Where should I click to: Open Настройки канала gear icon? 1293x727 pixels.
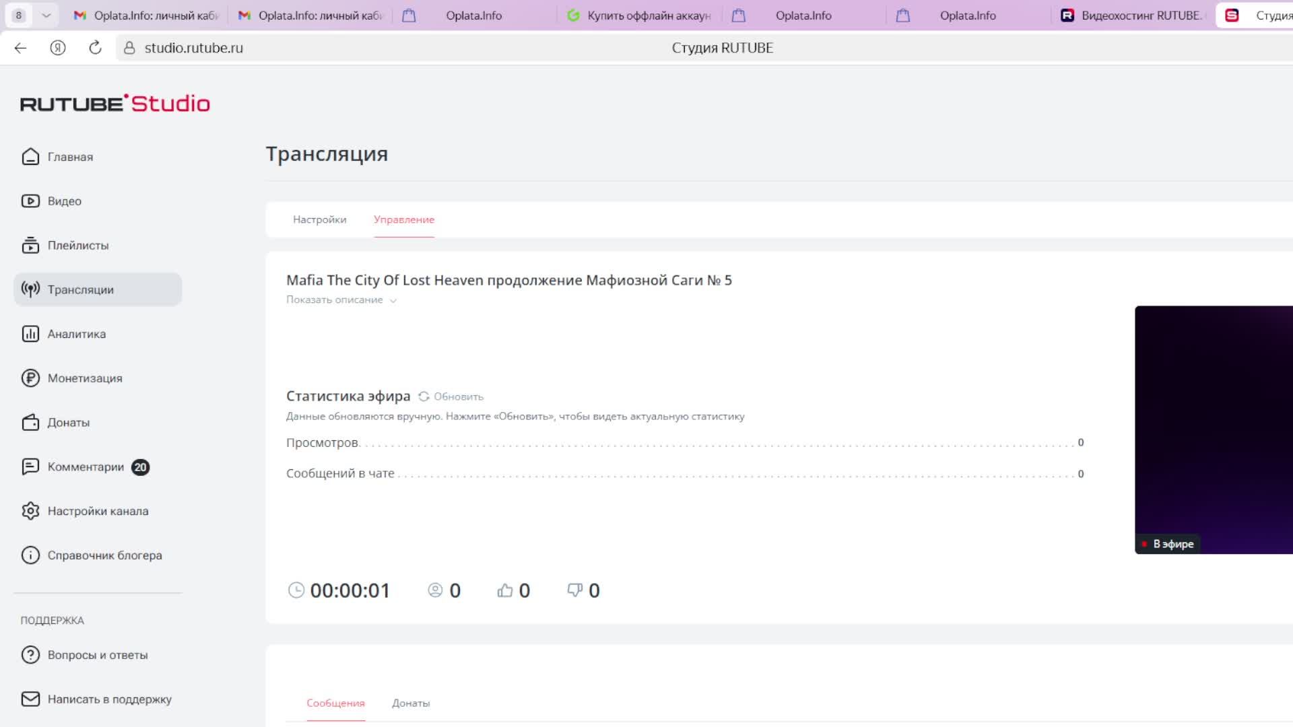pyautogui.click(x=30, y=511)
